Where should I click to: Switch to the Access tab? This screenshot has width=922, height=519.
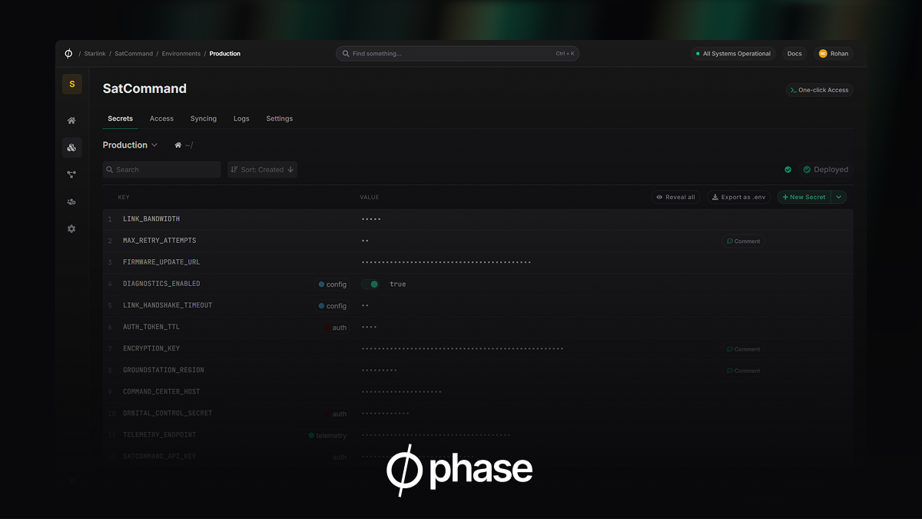(x=161, y=118)
